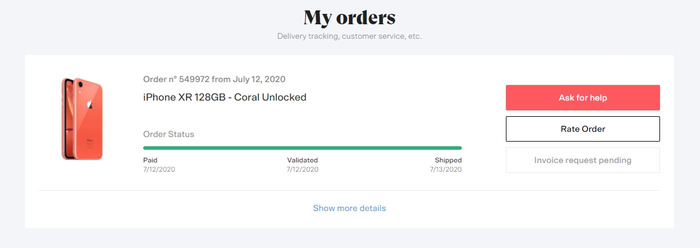Click the Invoice request pending button
The width and height of the screenshot is (700, 248).
(x=582, y=160)
